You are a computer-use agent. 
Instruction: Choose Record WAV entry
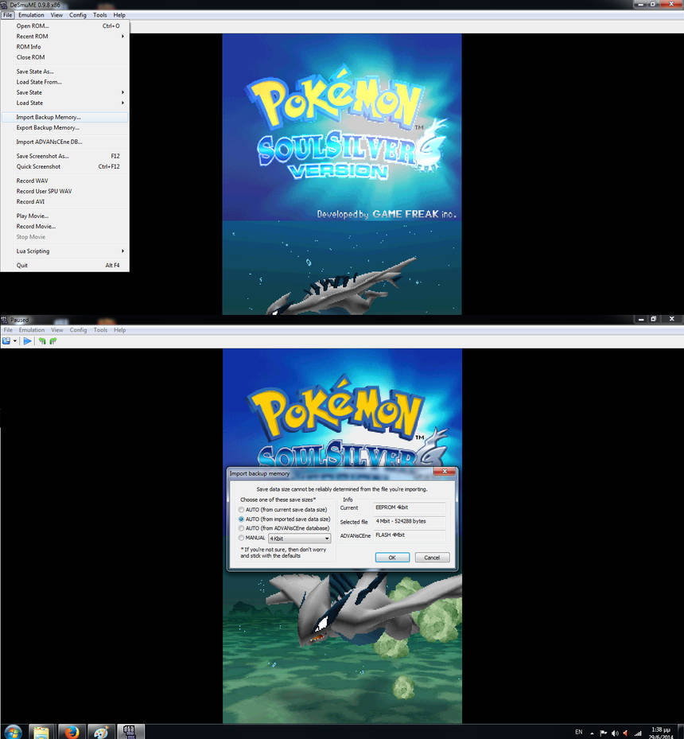click(x=65, y=181)
